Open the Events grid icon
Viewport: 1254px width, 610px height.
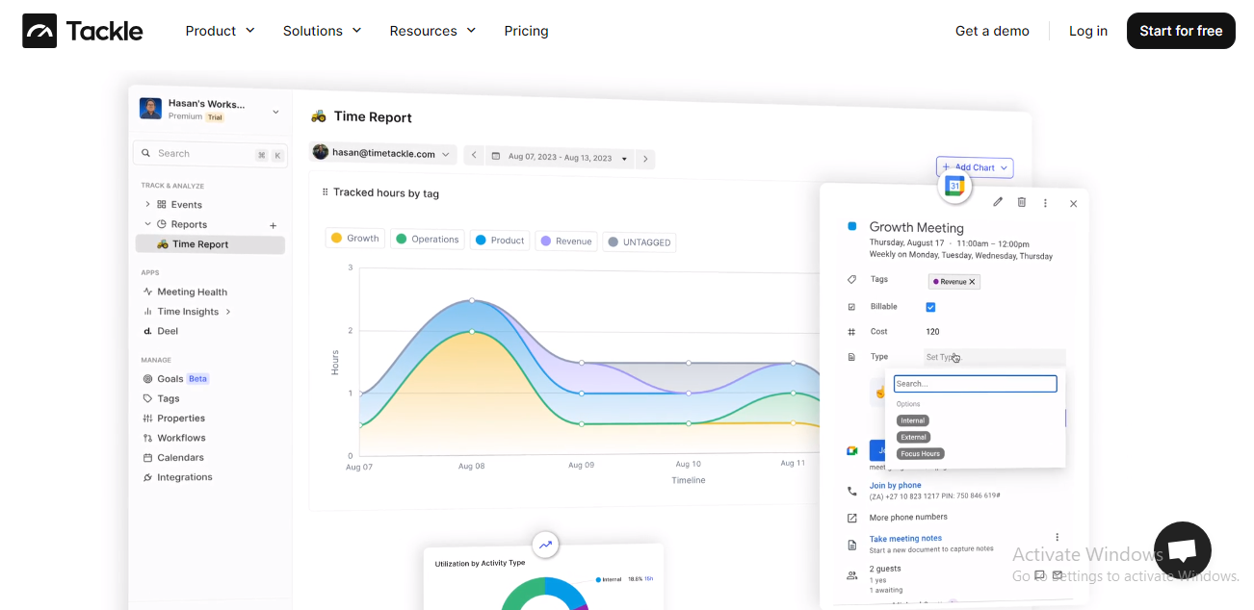[162, 204]
